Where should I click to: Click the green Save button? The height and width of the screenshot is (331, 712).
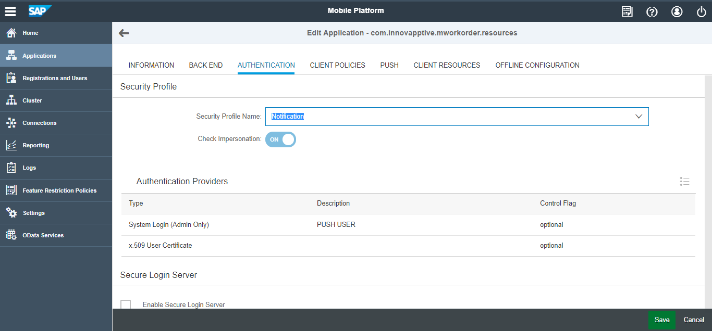661,320
